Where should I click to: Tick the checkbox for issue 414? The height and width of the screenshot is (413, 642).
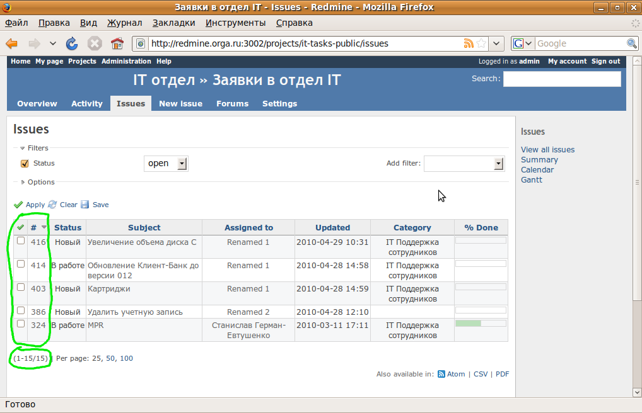point(21,264)
